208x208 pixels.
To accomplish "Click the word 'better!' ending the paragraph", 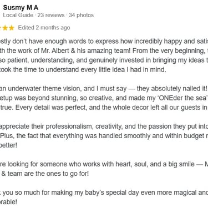I will [8, 145].
